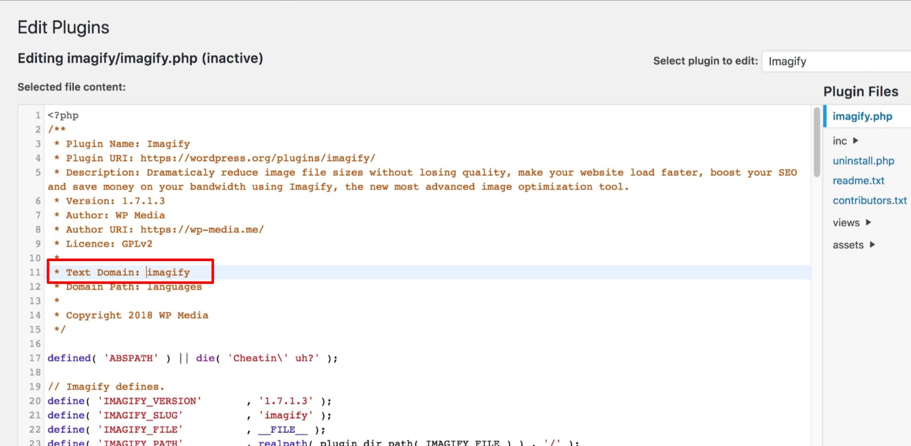Click the Copyright 2018 WP Media line
This screenshot has width=911, height=446.
point(137,315)
